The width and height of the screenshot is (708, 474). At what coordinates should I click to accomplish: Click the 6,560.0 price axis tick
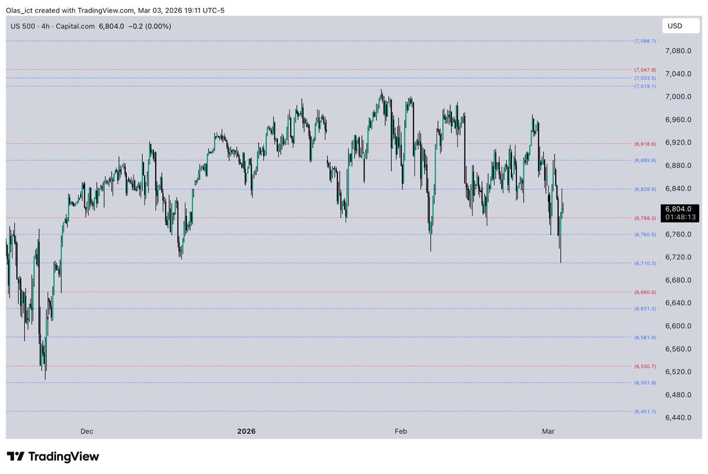point(678,349)
